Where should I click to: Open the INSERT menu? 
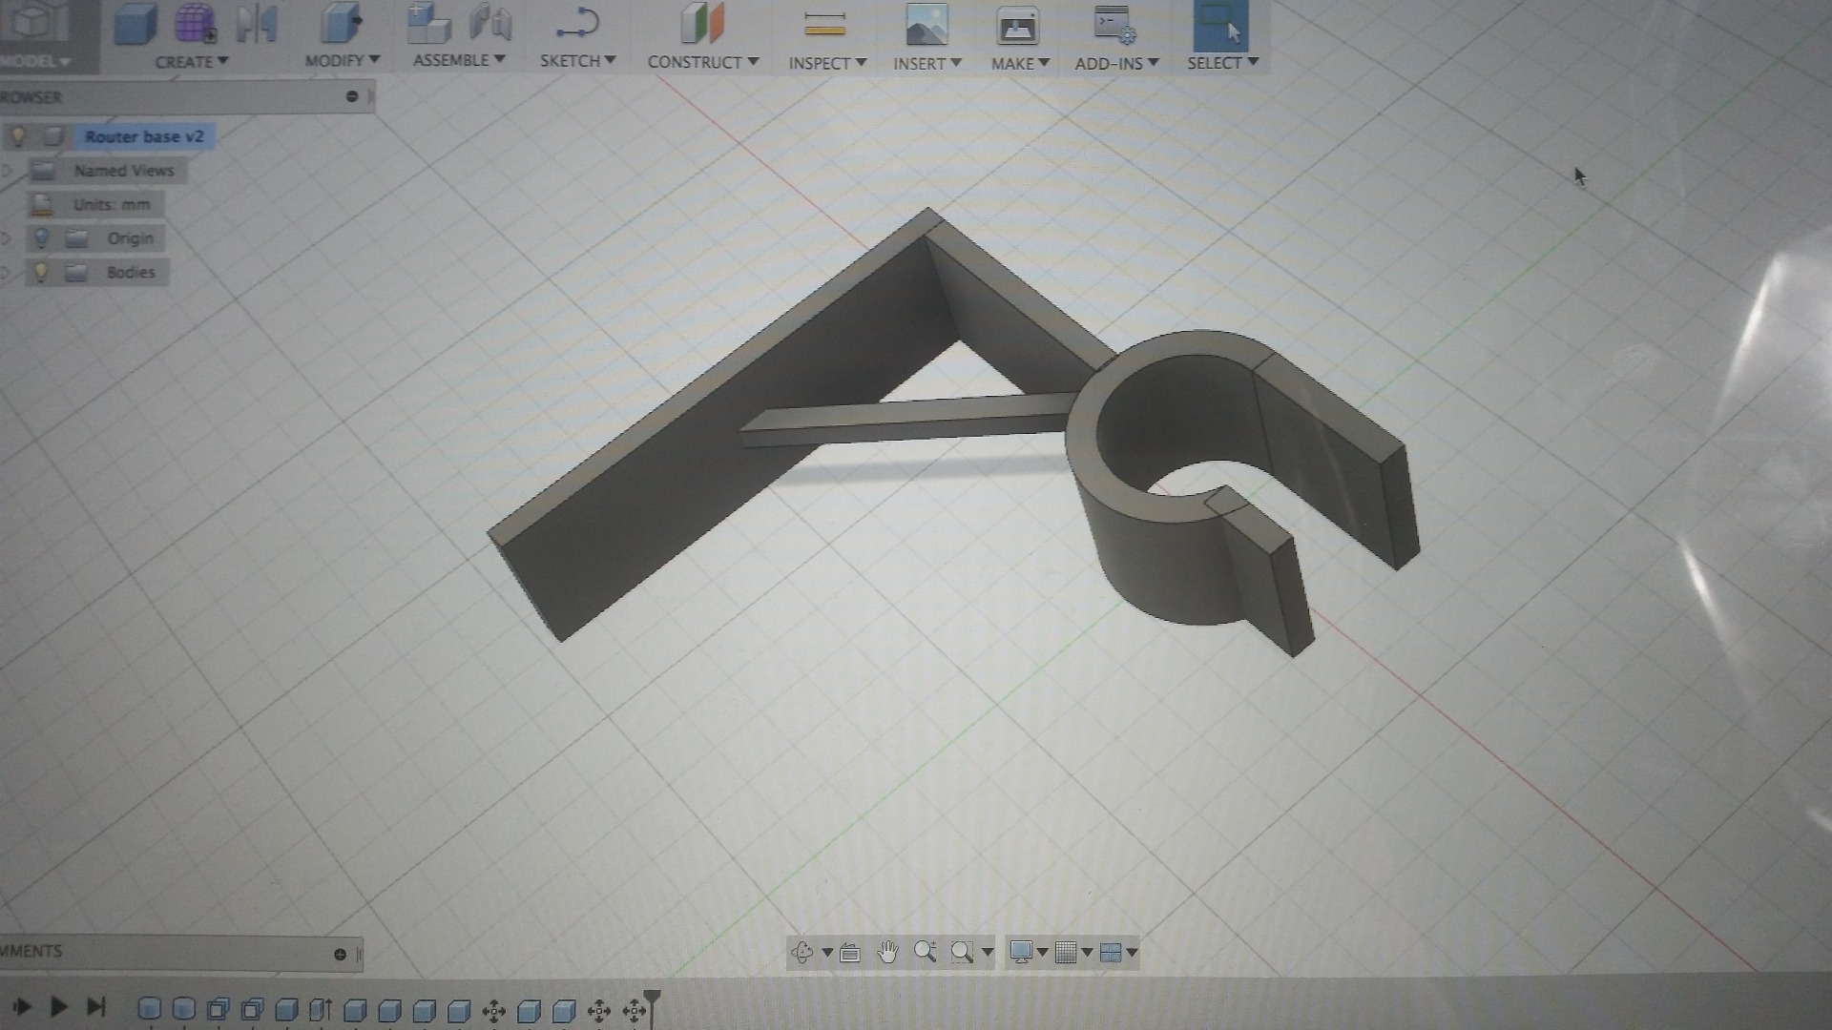(927, 63)
